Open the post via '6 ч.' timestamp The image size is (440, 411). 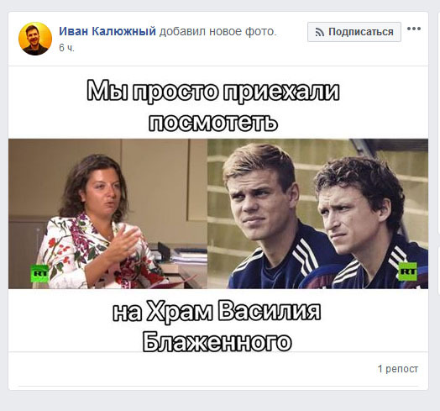coord(67,48)
